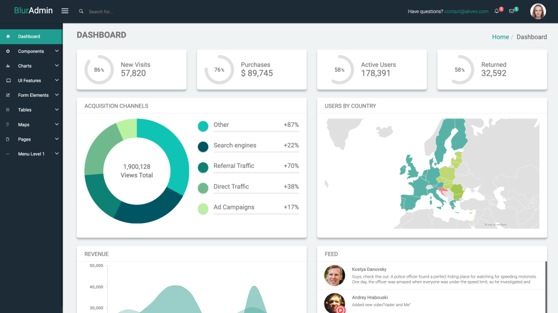Open the notifications bell icon
Screen dimensions: 558x313
pos(497,11)
